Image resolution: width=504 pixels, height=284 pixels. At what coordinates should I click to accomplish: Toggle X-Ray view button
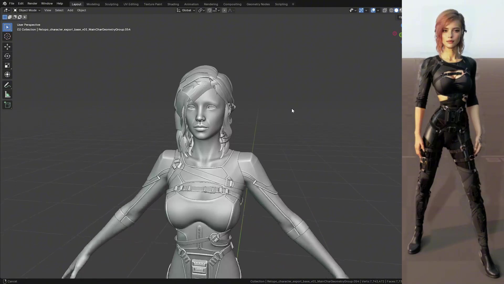click(385, 10)
